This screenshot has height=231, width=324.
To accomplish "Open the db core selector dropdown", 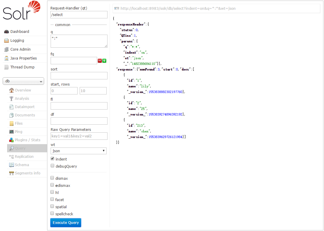I will point(23,81).
